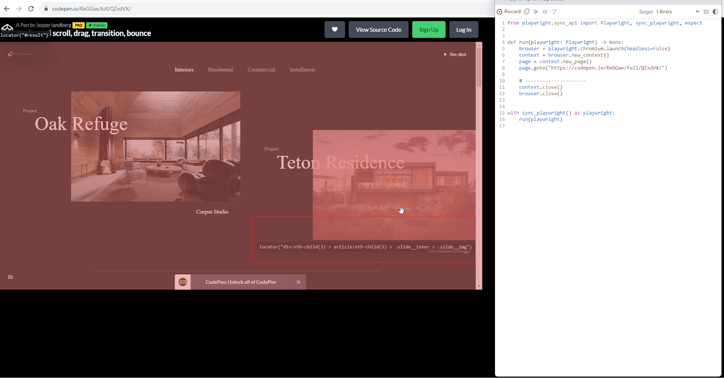Click the Log In button

click(x=464, y=29)
